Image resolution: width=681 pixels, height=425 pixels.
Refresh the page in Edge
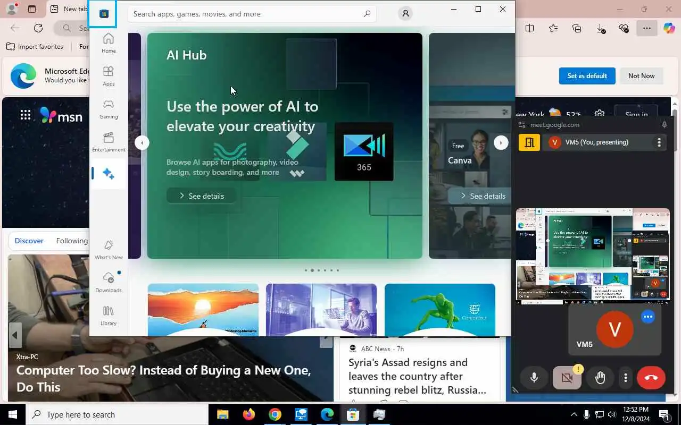pyautogui.click(x=38, y=28)
